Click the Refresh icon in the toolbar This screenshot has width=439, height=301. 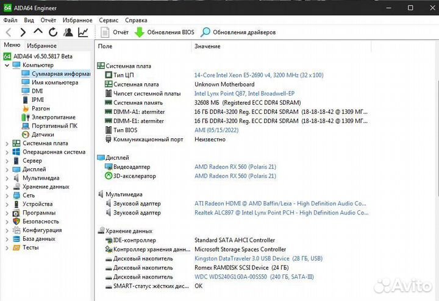pyautogui.click(x=53, y=32)
